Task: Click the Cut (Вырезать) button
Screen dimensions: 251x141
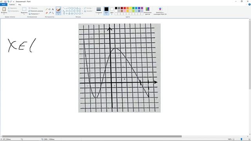Action: tap(13, 8)
